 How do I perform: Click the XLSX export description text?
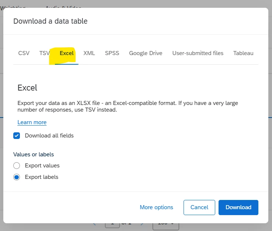click(x=128, y=106)
